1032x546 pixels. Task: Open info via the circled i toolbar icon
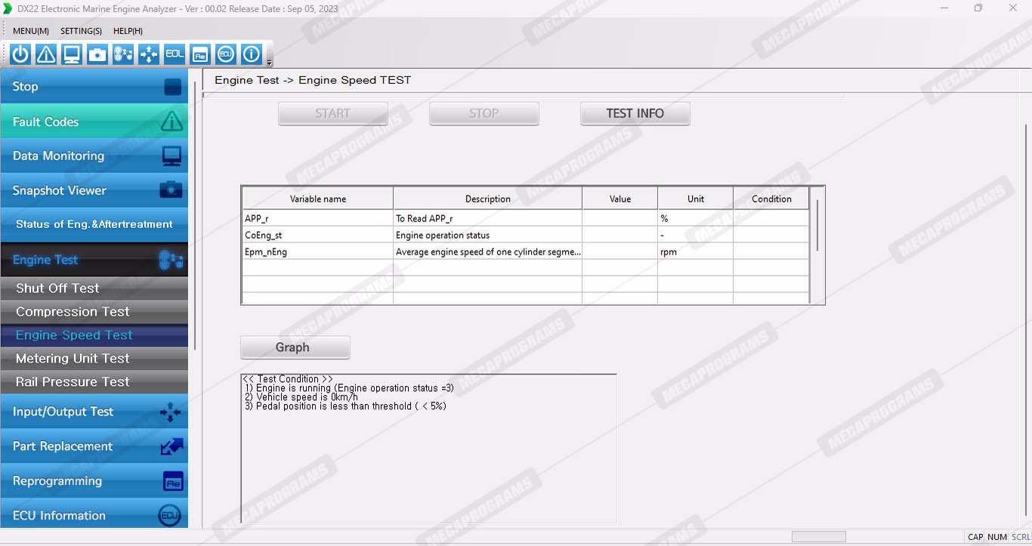pos(252,54)
